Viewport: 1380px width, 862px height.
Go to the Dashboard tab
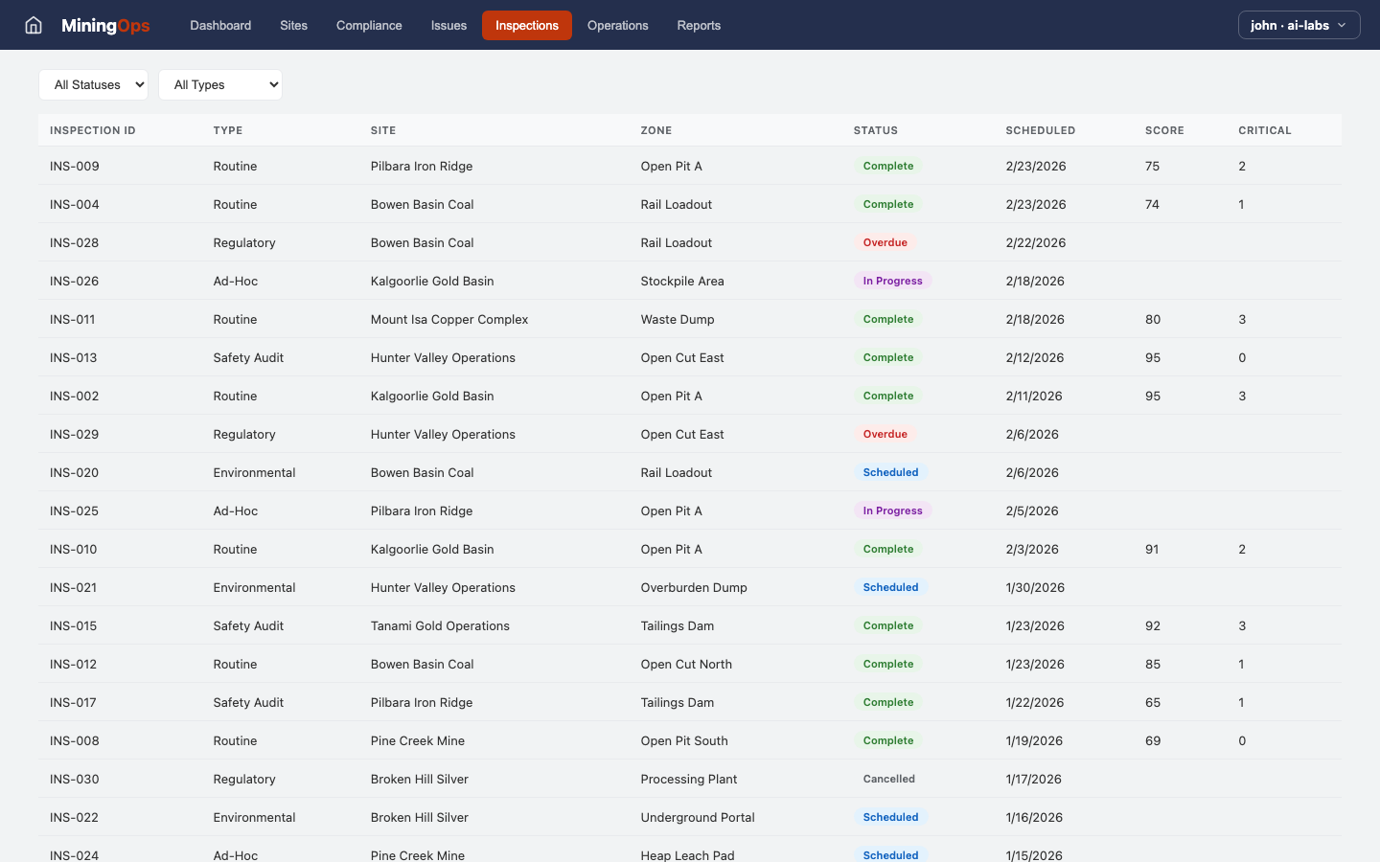[x=220, y=25]
